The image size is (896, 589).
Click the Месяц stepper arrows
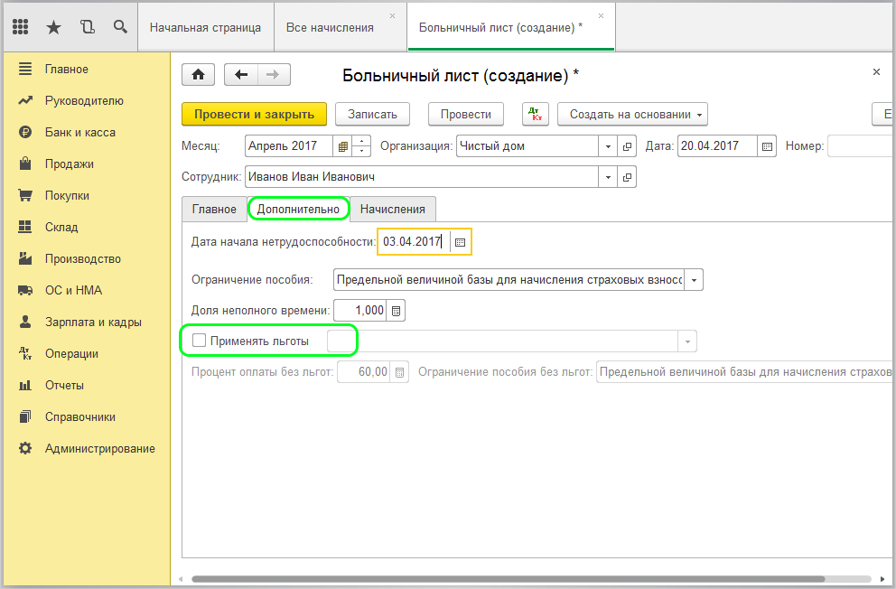coord(361,146)
